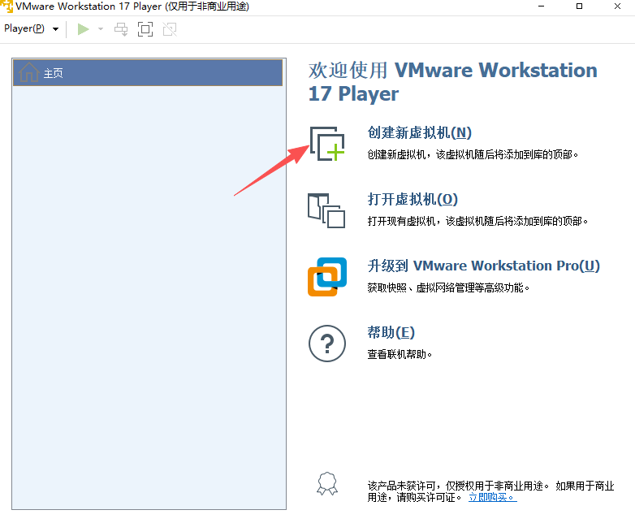The width and height of the screenshot is (635, 523).
Task: Click description text 打开现有虚拟机，该虚拟机随后将添加到库的顶部
Action: click(x=477, y=221)
